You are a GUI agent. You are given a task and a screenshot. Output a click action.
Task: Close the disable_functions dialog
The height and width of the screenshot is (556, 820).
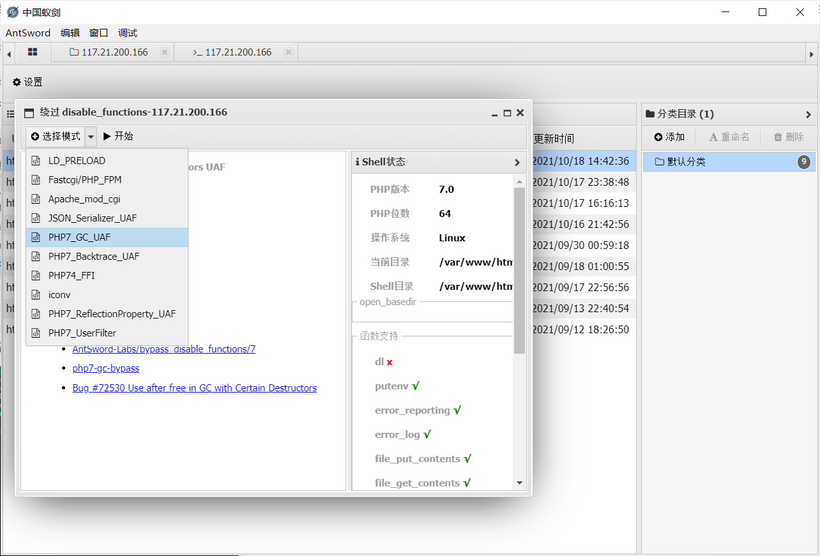520,113
